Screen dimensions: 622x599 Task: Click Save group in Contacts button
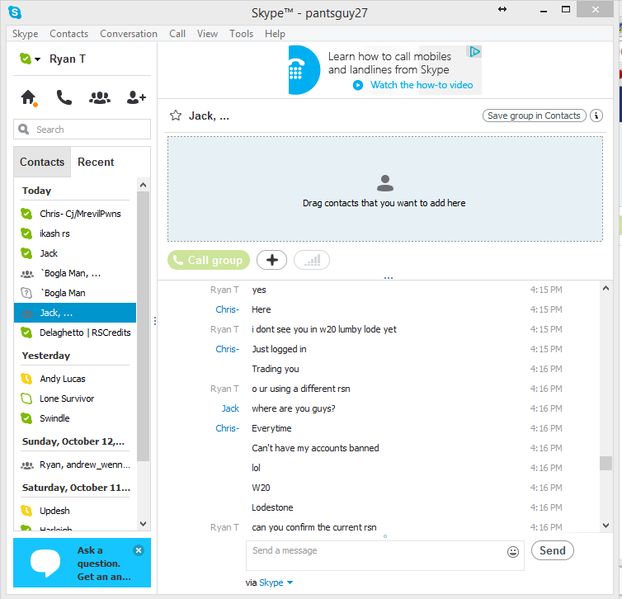click(x=534, y=116)
